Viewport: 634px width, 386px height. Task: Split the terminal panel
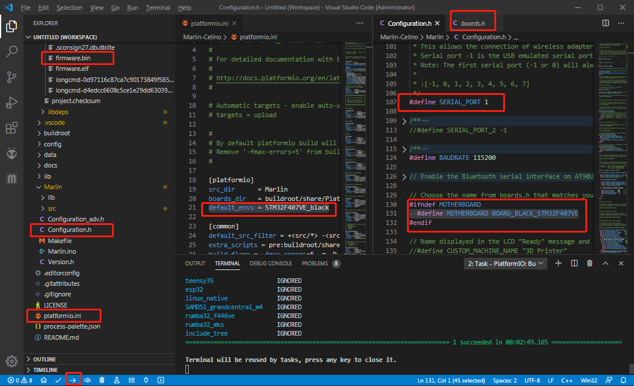click(574, 263)
